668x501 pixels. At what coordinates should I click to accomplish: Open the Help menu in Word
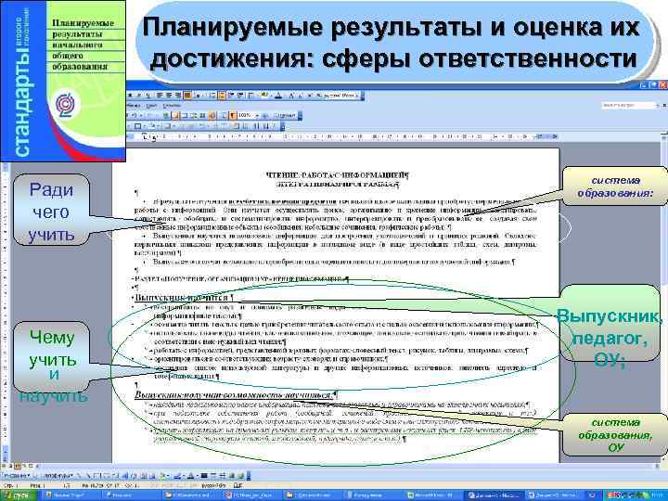172,105
